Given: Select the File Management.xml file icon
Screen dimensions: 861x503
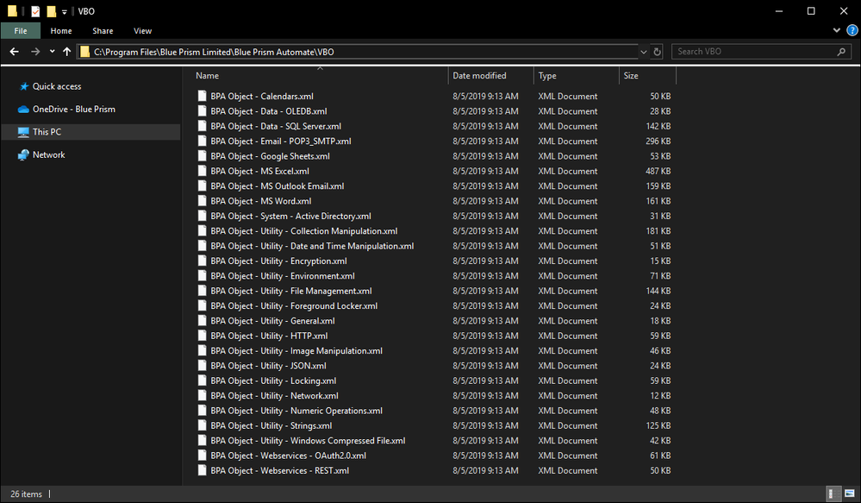Looking at the screenshot, I should (x=202, y=291).
